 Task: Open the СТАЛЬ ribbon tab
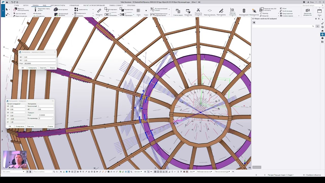[x=17, y=5]
